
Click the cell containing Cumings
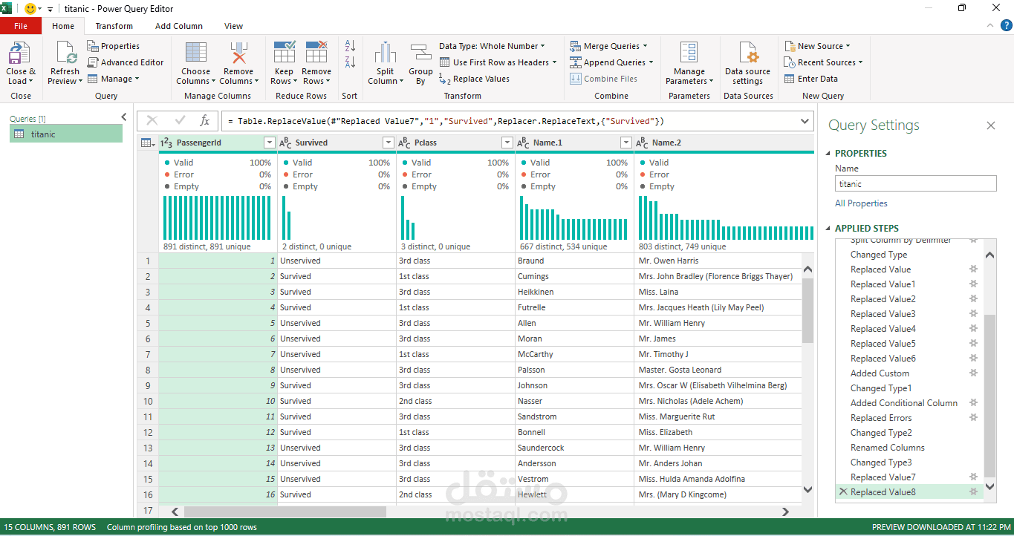pos(574,276)
